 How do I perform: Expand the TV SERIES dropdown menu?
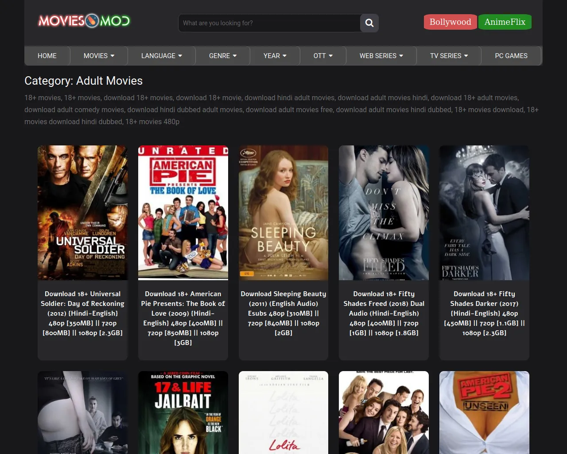tap(449, 56)
